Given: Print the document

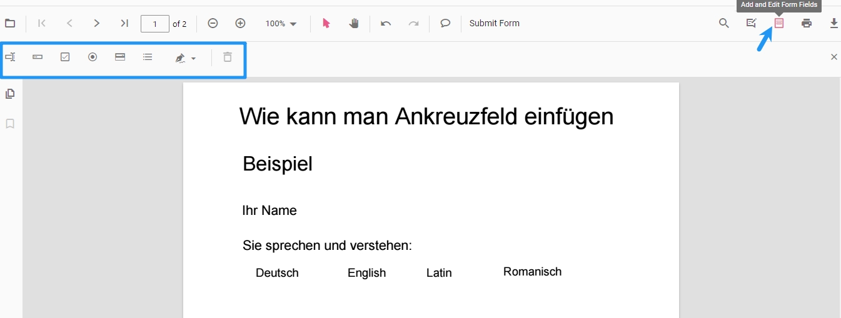Looking at the screenshot, I should [807, 24].
